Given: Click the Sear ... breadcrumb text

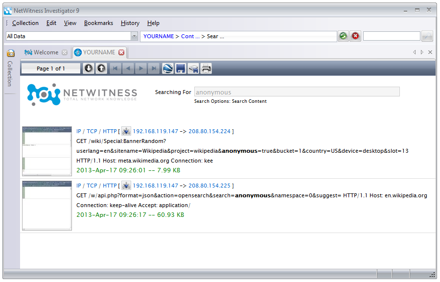Looking at the screenshot, I should pos(215,36).
